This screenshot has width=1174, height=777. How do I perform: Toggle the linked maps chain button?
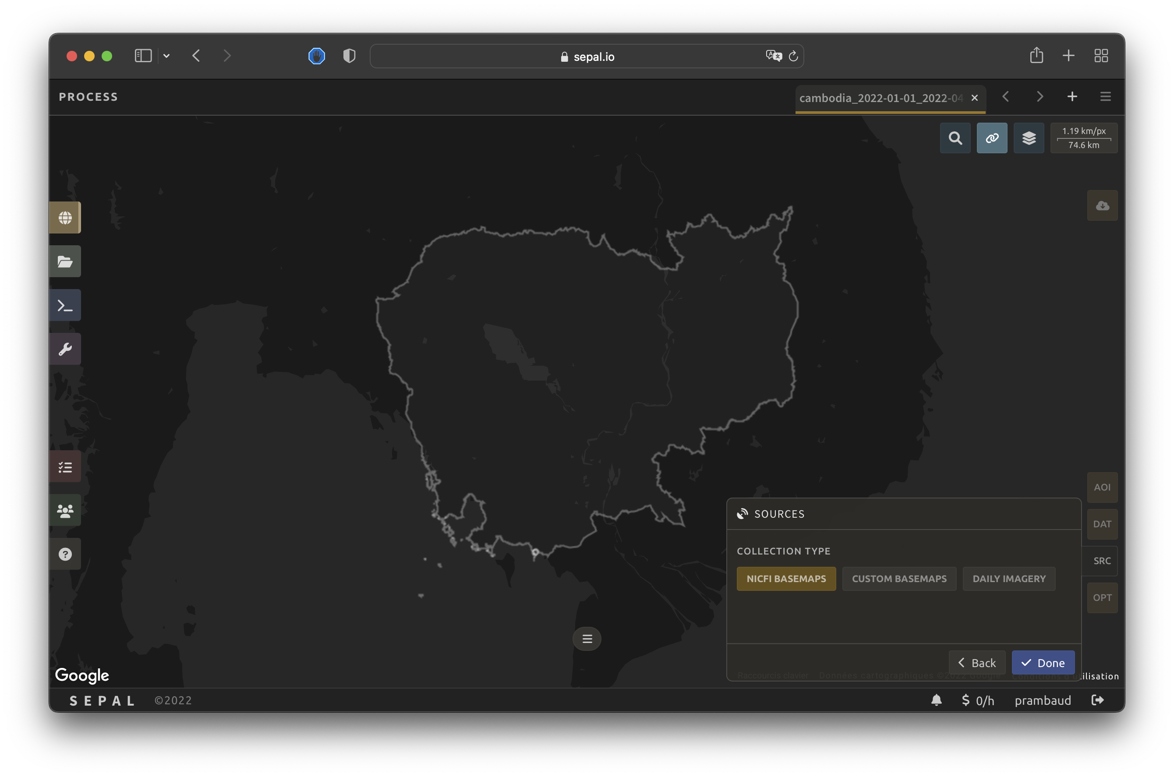(x=992, y=138)
